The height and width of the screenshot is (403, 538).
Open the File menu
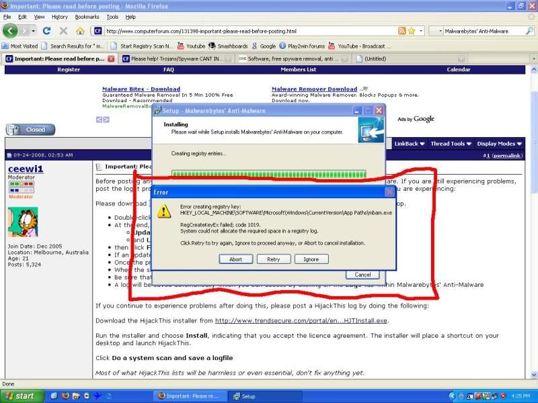pos(7,17)
